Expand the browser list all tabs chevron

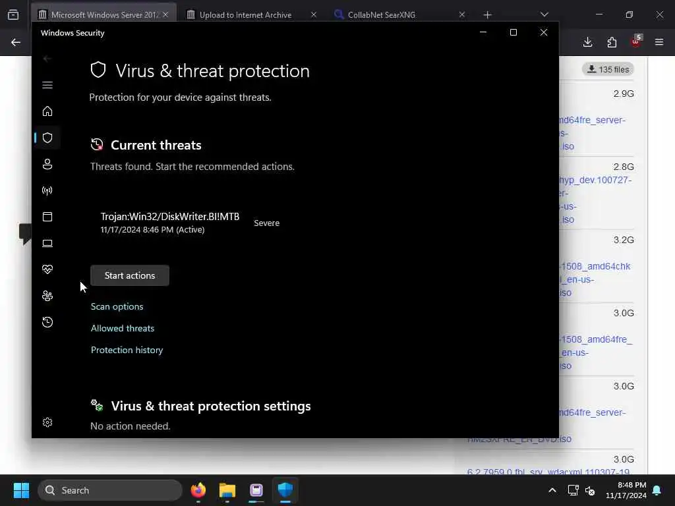tap(544, 14)
